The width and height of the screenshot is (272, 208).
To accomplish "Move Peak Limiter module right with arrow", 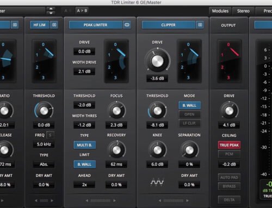I will pyautogui.click(x=114, y=200).
